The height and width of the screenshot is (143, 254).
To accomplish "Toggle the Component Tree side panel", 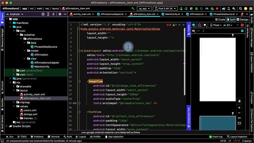I will [189, 118].
